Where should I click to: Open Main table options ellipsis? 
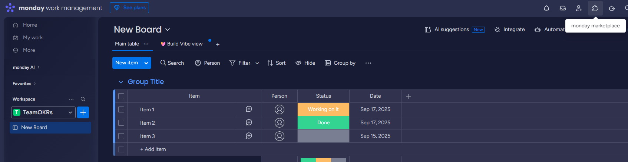coord(146,44)
